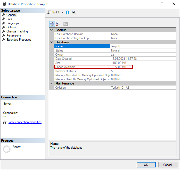The width and height of the screenshot is (180, 170).
Task: Select the Last Database Log Backup row
Action: pos(115,38)
